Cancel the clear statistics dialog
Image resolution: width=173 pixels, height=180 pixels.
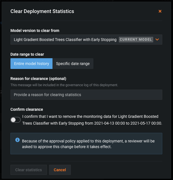[x=60, y=170]
